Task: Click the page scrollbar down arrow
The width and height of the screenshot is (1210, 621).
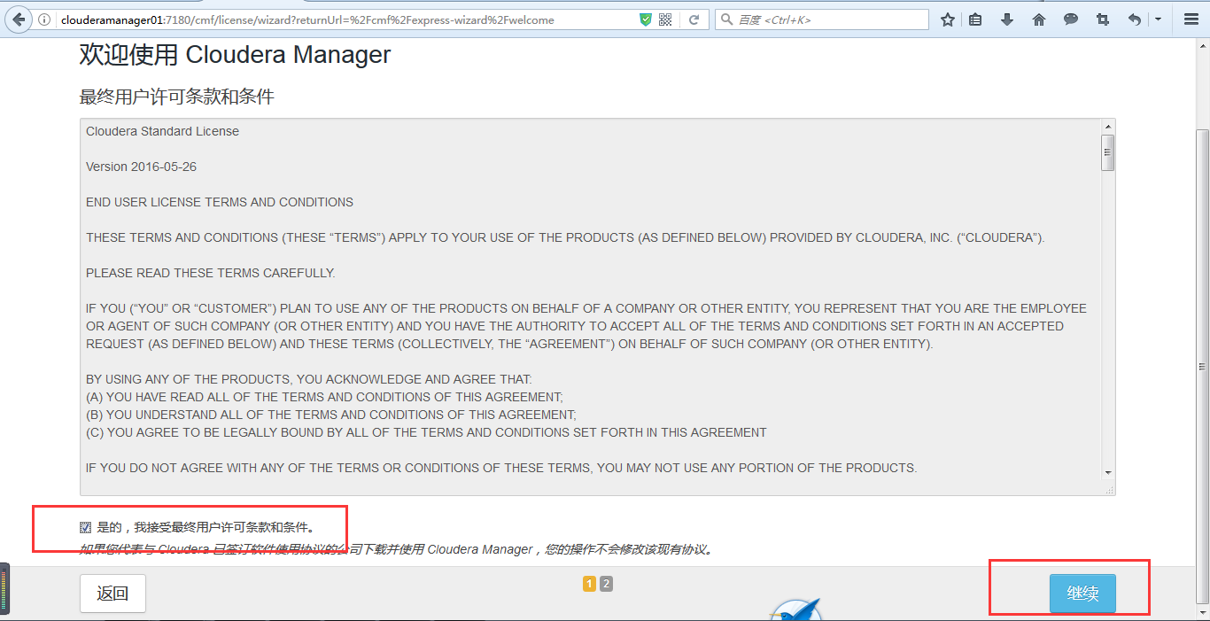Action: tap(1203, 613)
